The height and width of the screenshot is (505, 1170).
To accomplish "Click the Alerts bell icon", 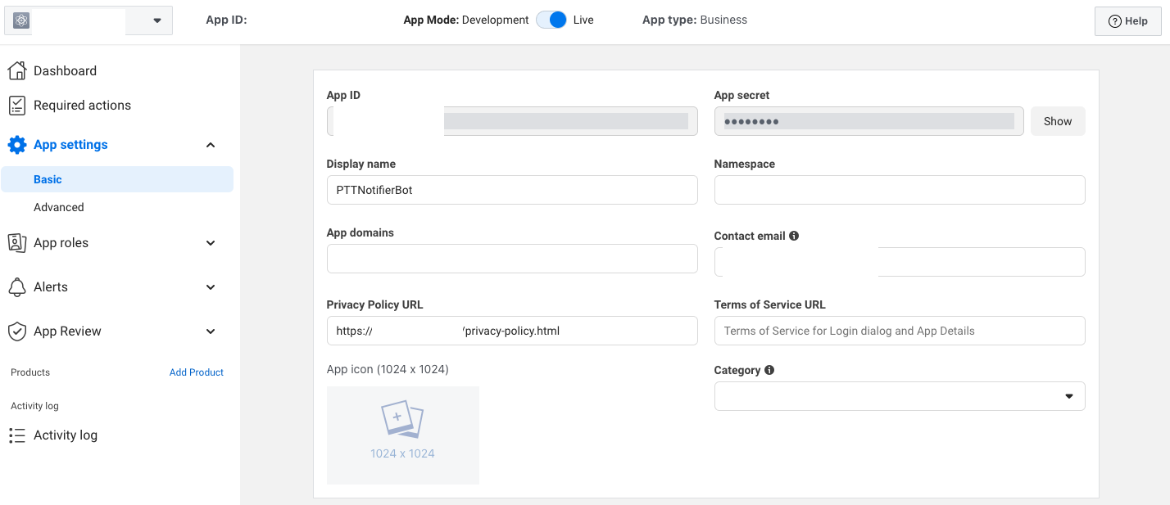I will [x=16, y=287].
